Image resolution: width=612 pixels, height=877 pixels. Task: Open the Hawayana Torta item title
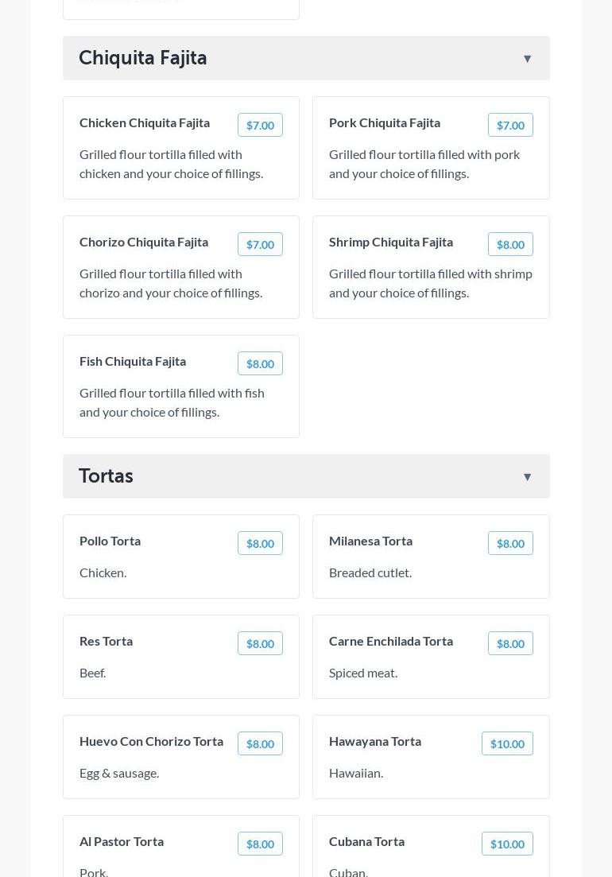(x=375, y=741)
